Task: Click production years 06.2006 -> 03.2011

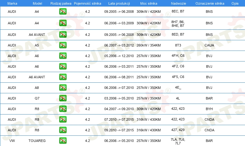Action: (119, 66)
